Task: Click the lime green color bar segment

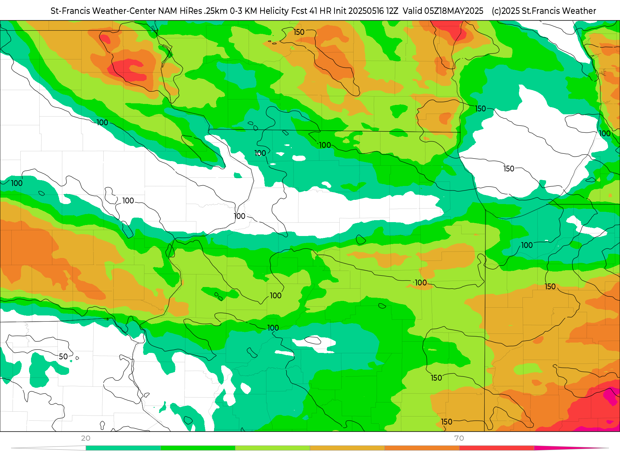Action: pyautogui.click(x=272, y=448)
